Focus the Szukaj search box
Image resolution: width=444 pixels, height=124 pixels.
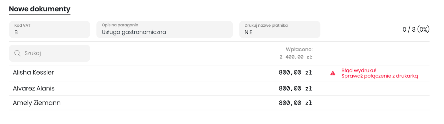coord(49,53)
